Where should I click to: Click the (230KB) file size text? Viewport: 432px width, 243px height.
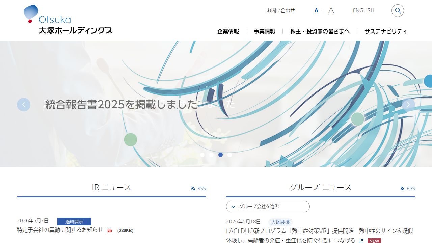coord(126,231)
